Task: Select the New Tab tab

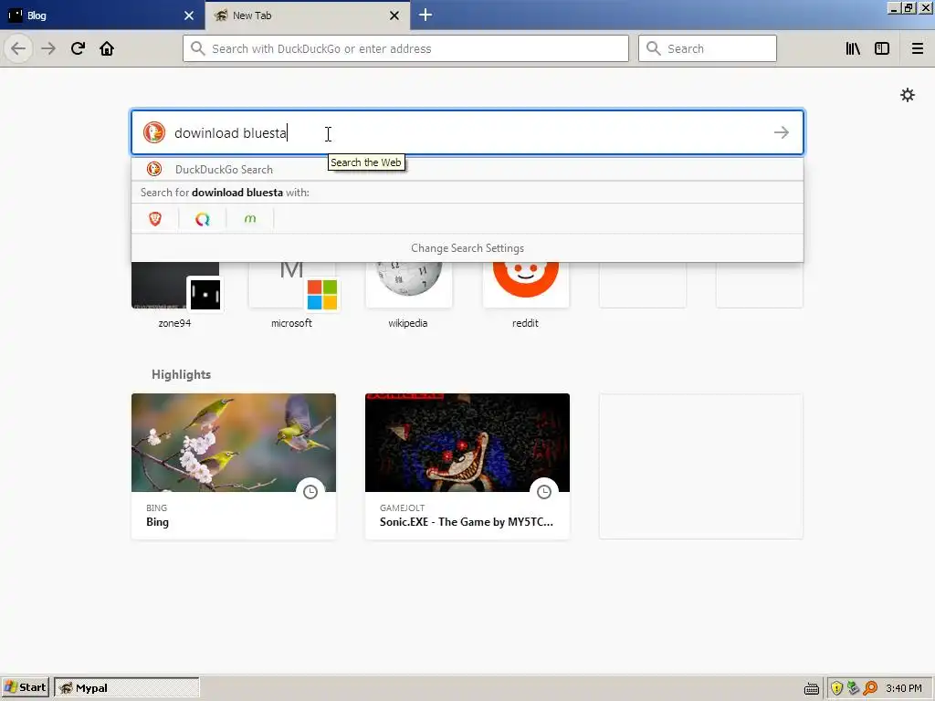Action: [x=308, y=15]
